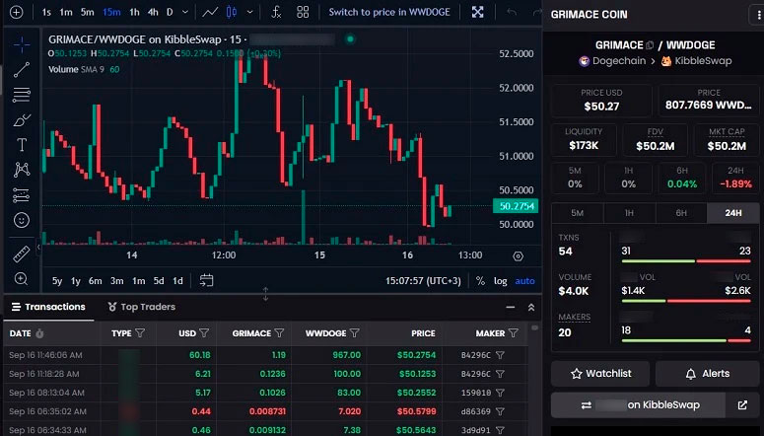Open the Fibonacci retracement tool

pyautogui.click(x=22, y=95)
